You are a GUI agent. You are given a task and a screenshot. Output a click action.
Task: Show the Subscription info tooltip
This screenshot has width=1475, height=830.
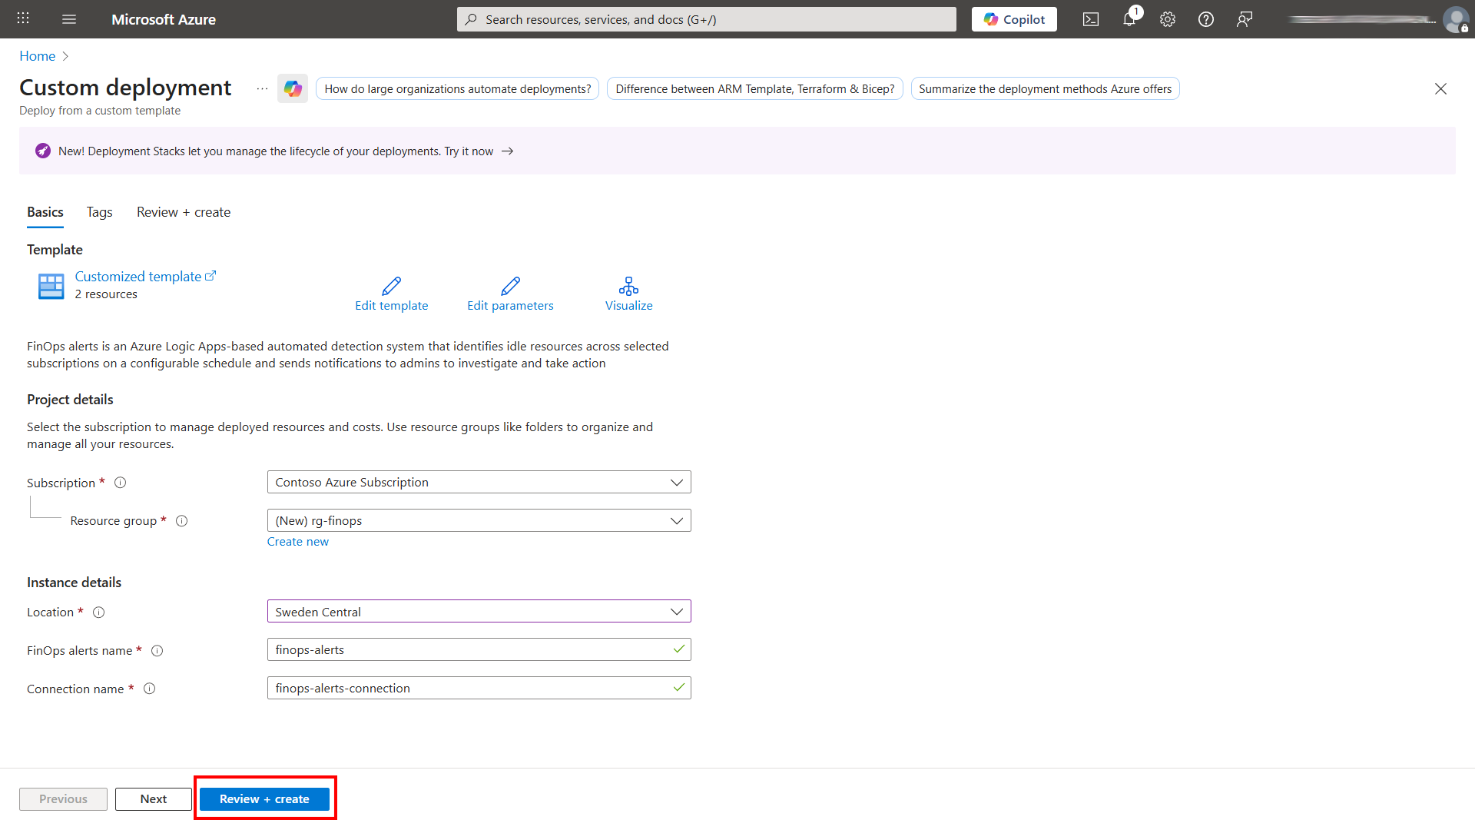click(121, 483)
